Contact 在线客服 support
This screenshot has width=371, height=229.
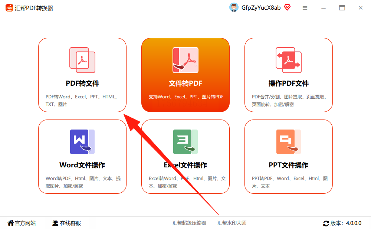coord(66,223)
